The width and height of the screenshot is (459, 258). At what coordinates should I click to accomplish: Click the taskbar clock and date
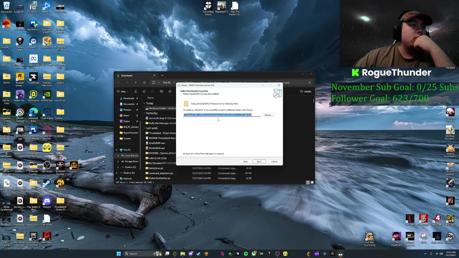click(x=450, y=254)
